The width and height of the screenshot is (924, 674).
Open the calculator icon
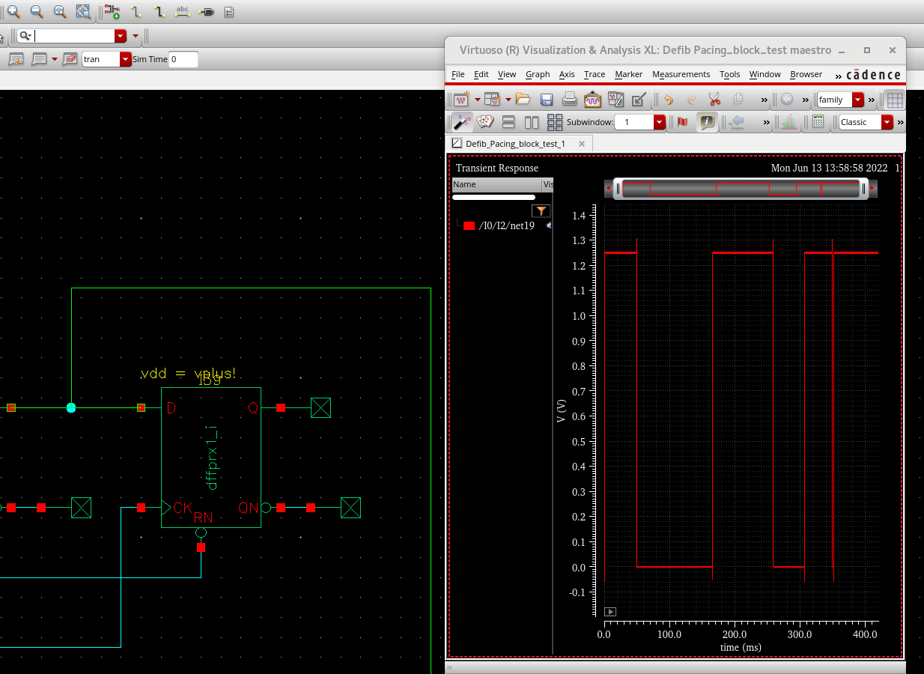coord(818,122)
